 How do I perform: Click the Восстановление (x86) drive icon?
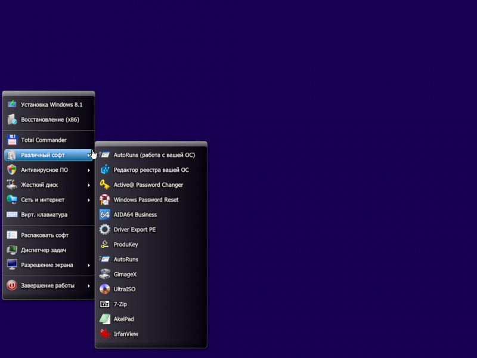point(12,119)
